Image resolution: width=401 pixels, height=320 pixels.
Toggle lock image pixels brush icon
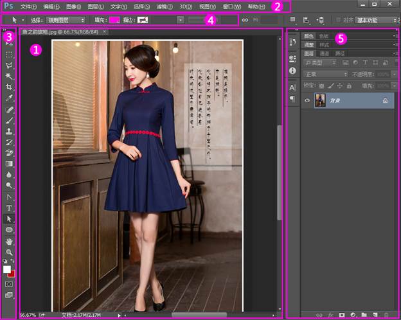tap(331, 85)
